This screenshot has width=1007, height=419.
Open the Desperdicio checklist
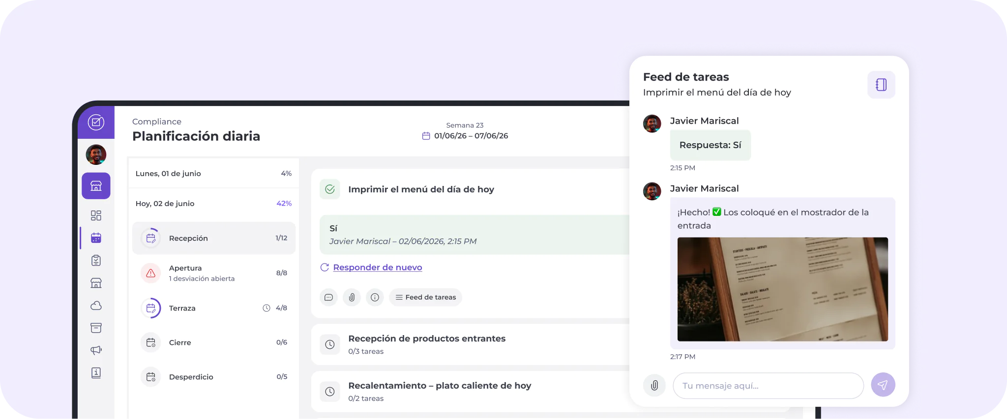[213, 377]
